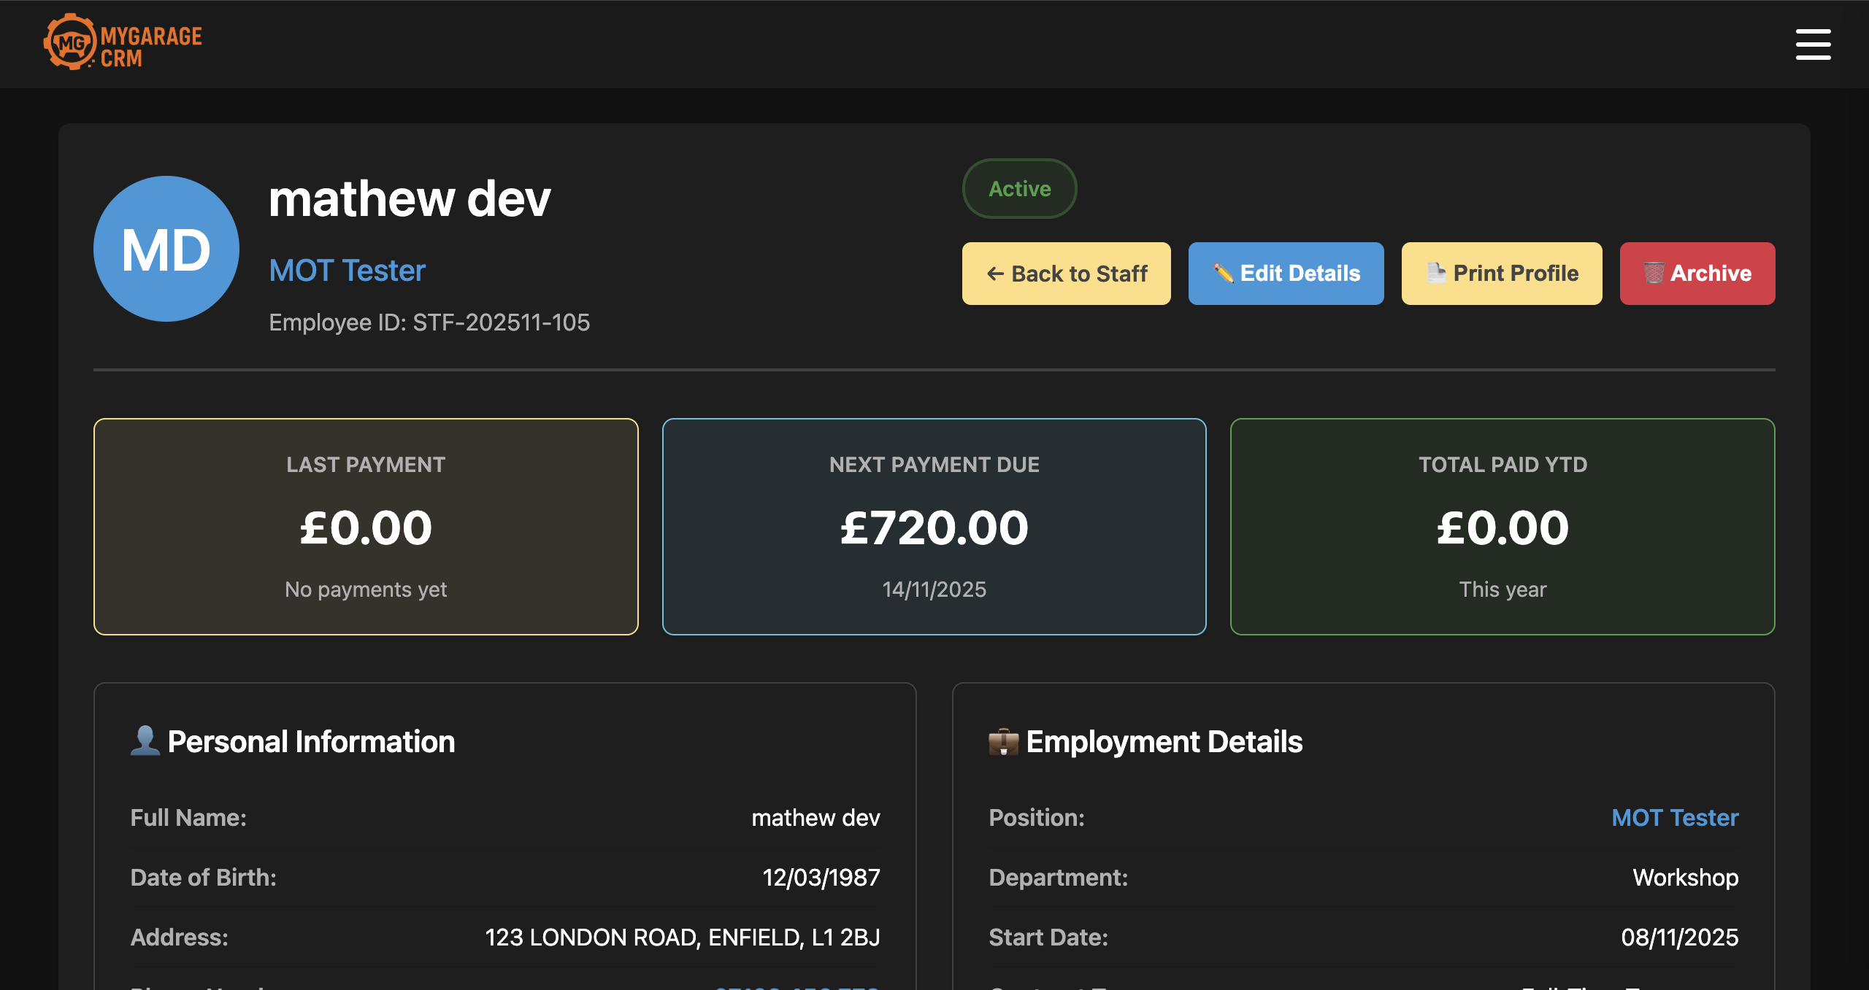Click the Archive button
The height and width of the screenshot is (990, 1869).
(x=1697, y=273)
